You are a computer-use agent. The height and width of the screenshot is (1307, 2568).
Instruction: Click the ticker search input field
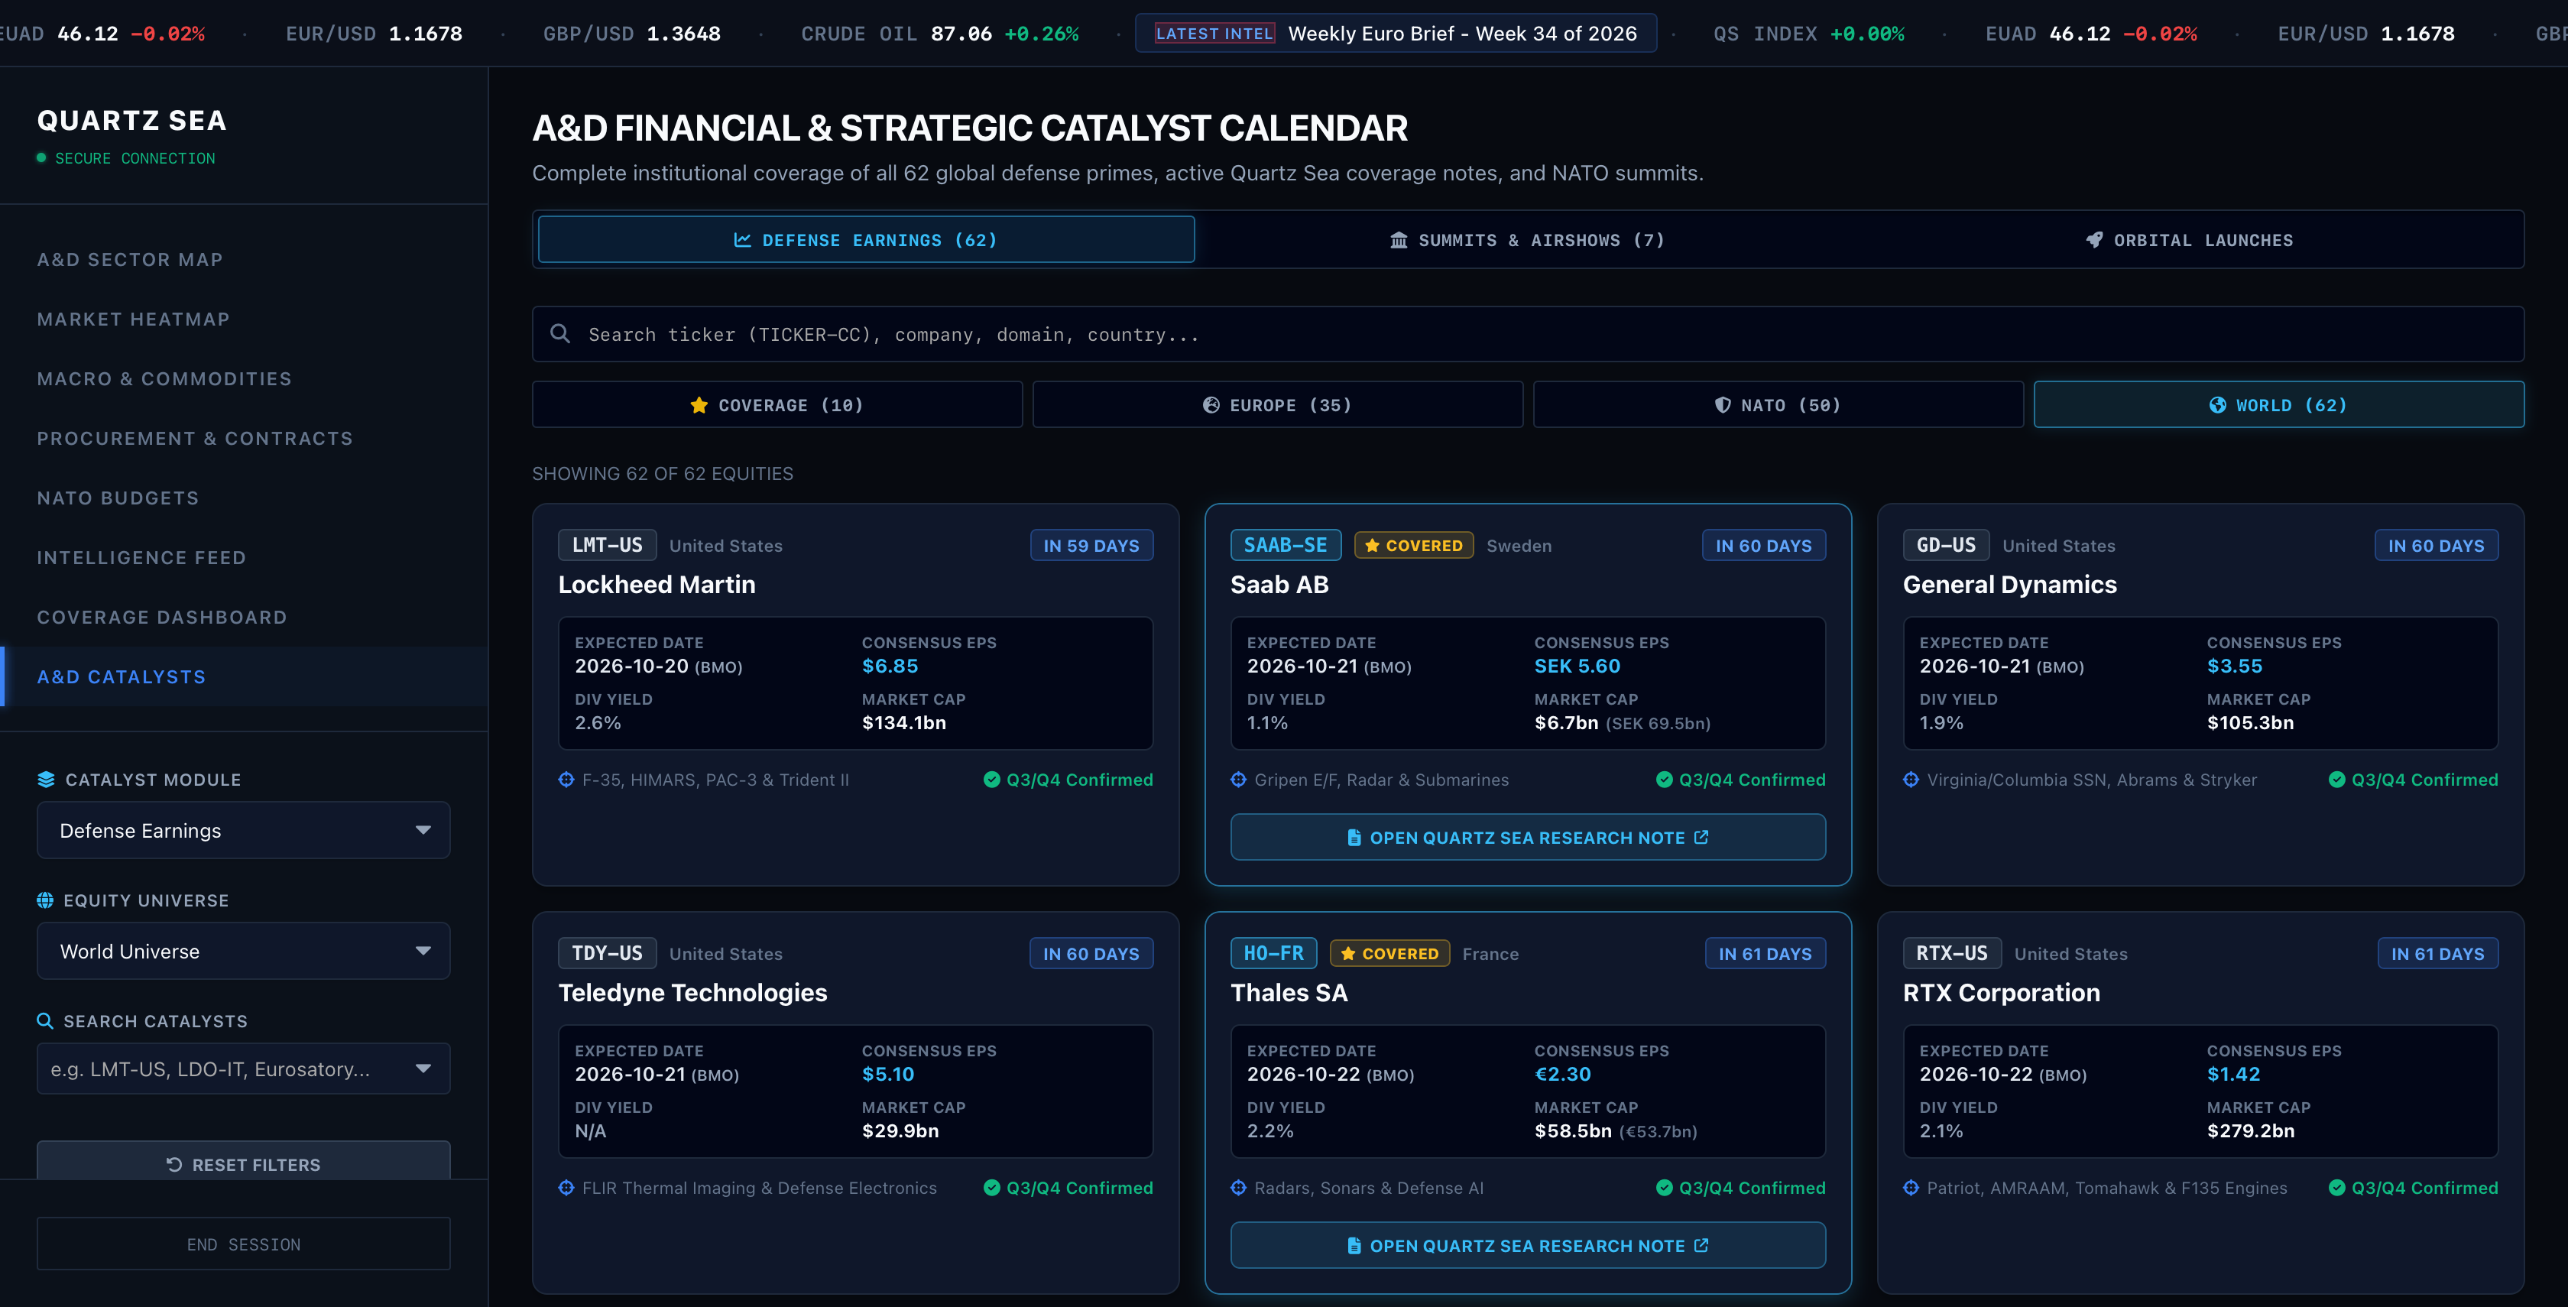tap(1527, 334)
